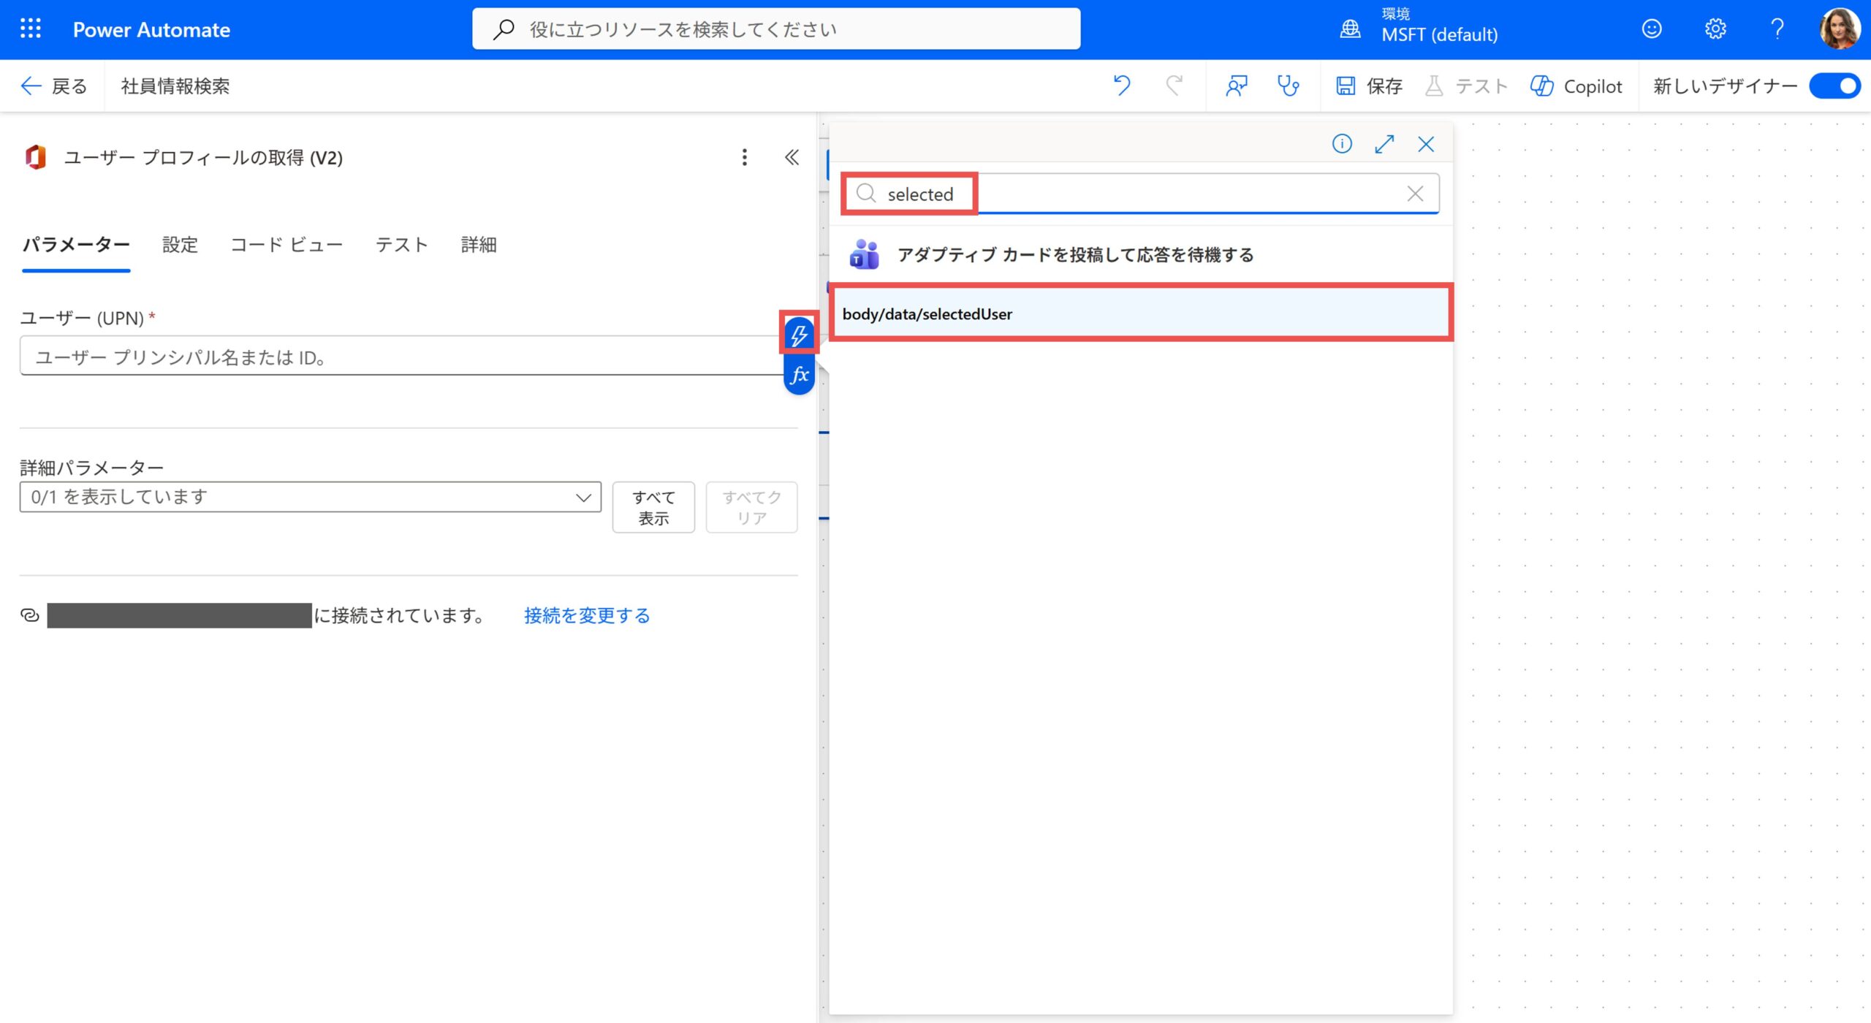Open dynamic content lightning icon

(x=799, y=335)
